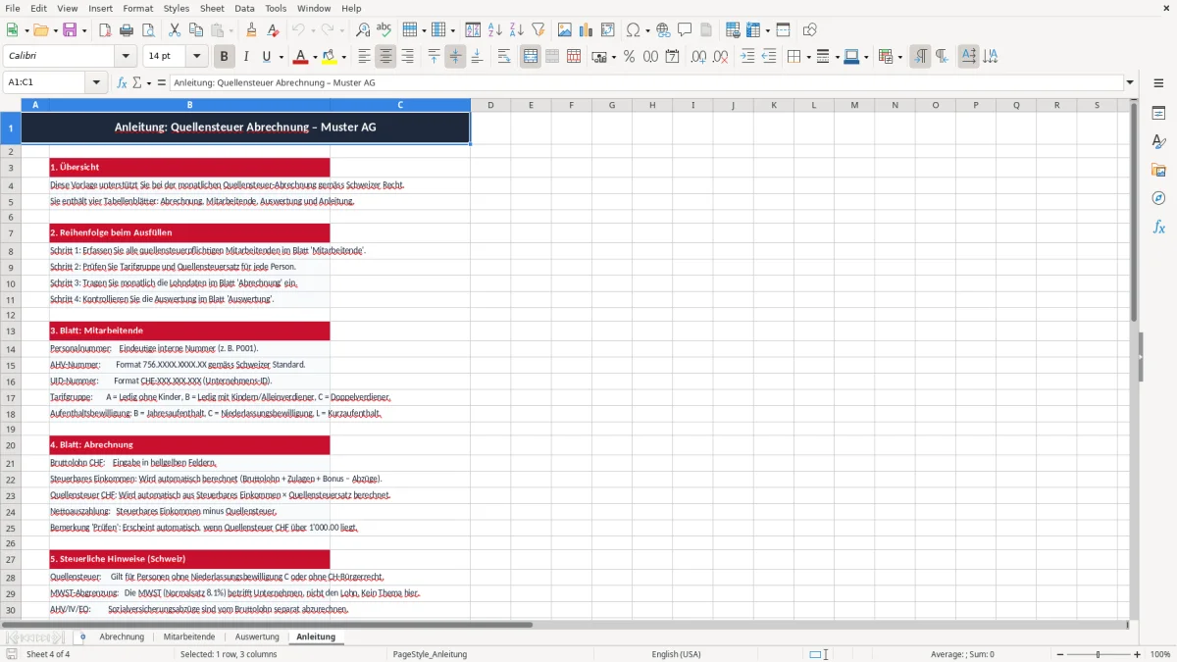Open the Styles menu
Viewport: 1177px width, 662px height.
177,8
